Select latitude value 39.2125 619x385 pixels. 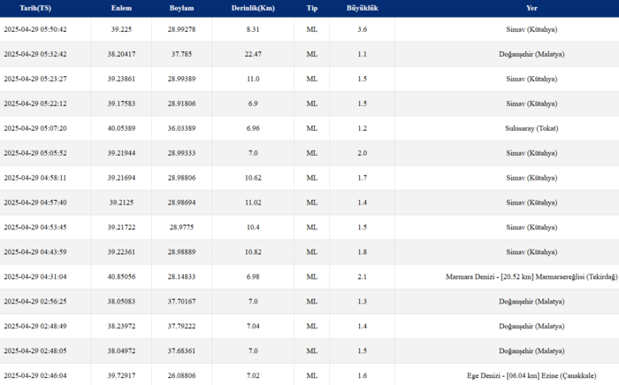pos(121,203)
